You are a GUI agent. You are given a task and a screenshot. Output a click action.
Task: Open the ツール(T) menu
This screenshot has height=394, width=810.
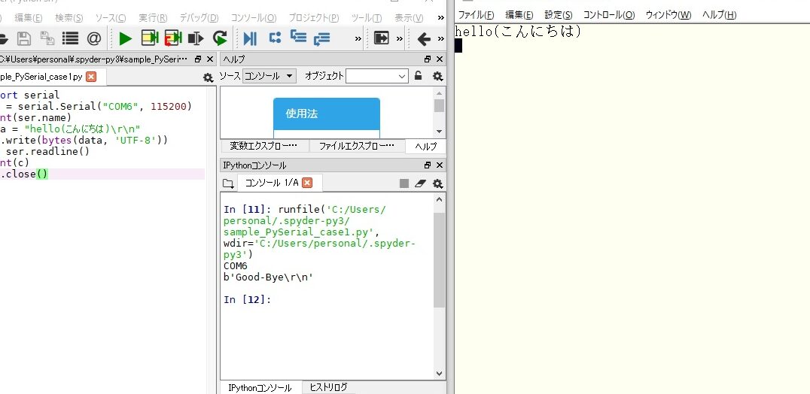click(367, 18)
